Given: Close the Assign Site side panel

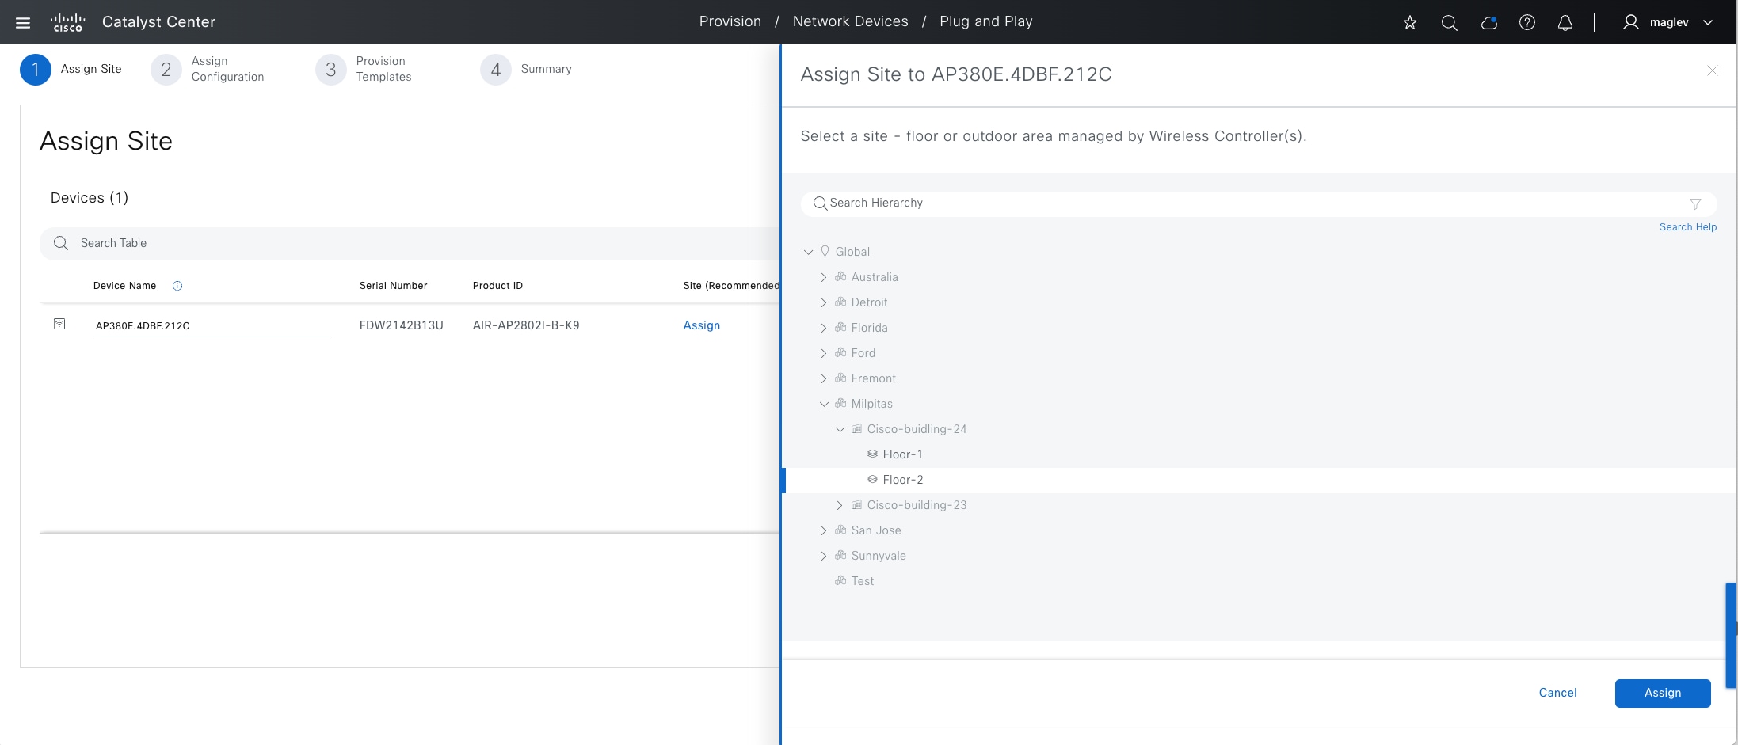Looking at the screenshot, I should point(1712,70).
